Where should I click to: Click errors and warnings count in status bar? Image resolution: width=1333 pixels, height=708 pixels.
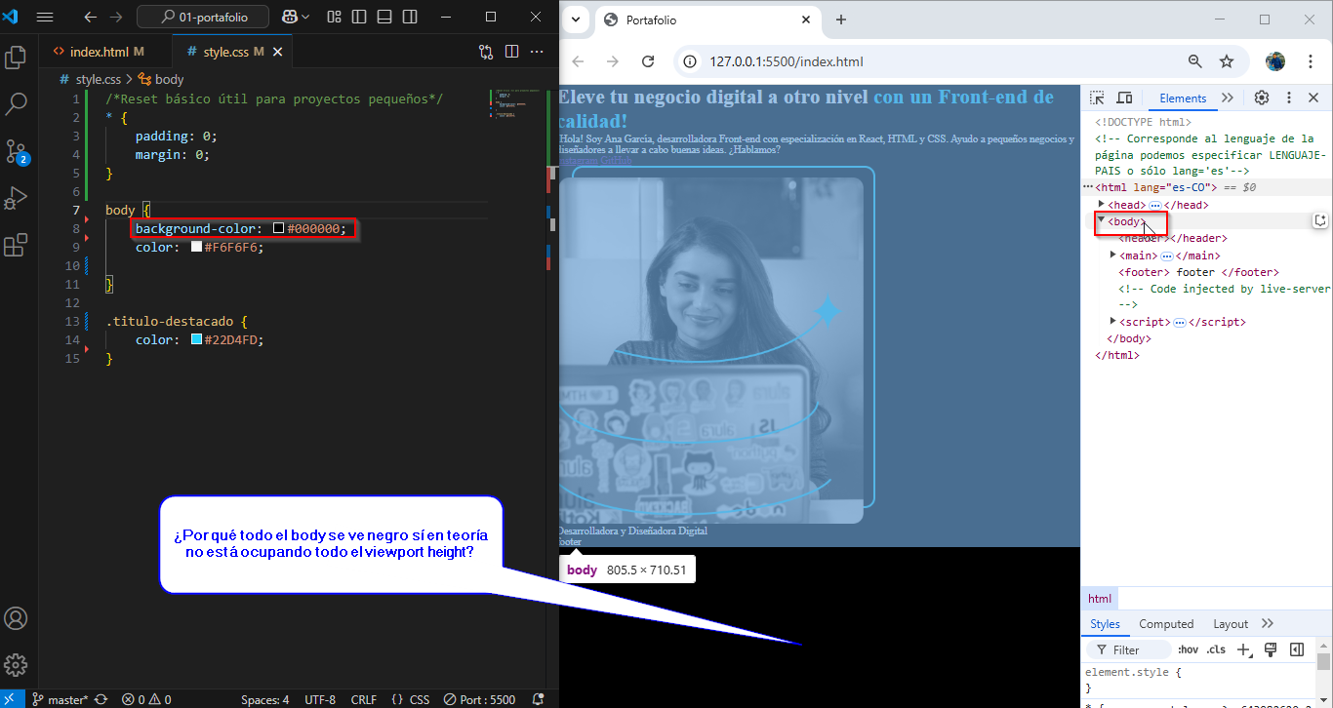(x=146, y=699)
